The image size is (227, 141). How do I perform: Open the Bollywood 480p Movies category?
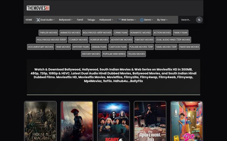coord(97,33)
